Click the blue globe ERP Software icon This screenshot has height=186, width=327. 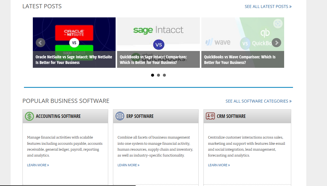pos(120,116)
